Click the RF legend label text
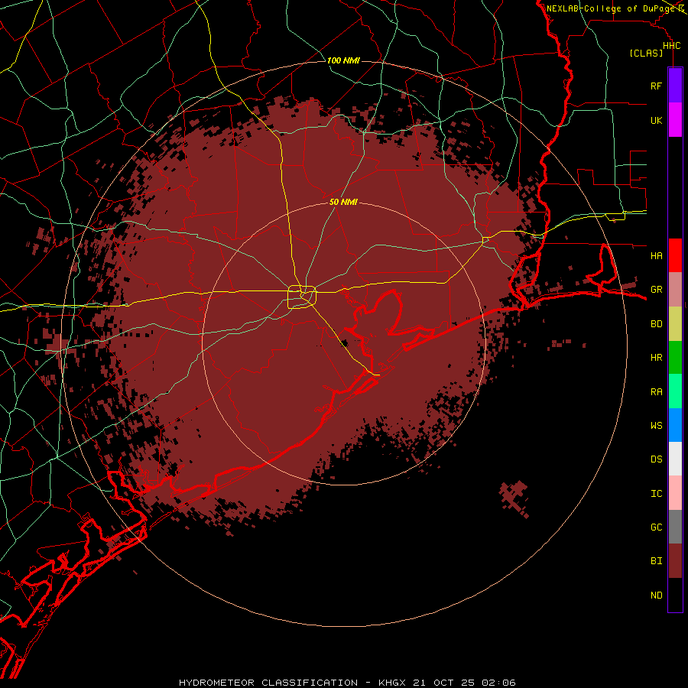 (656, 86)
